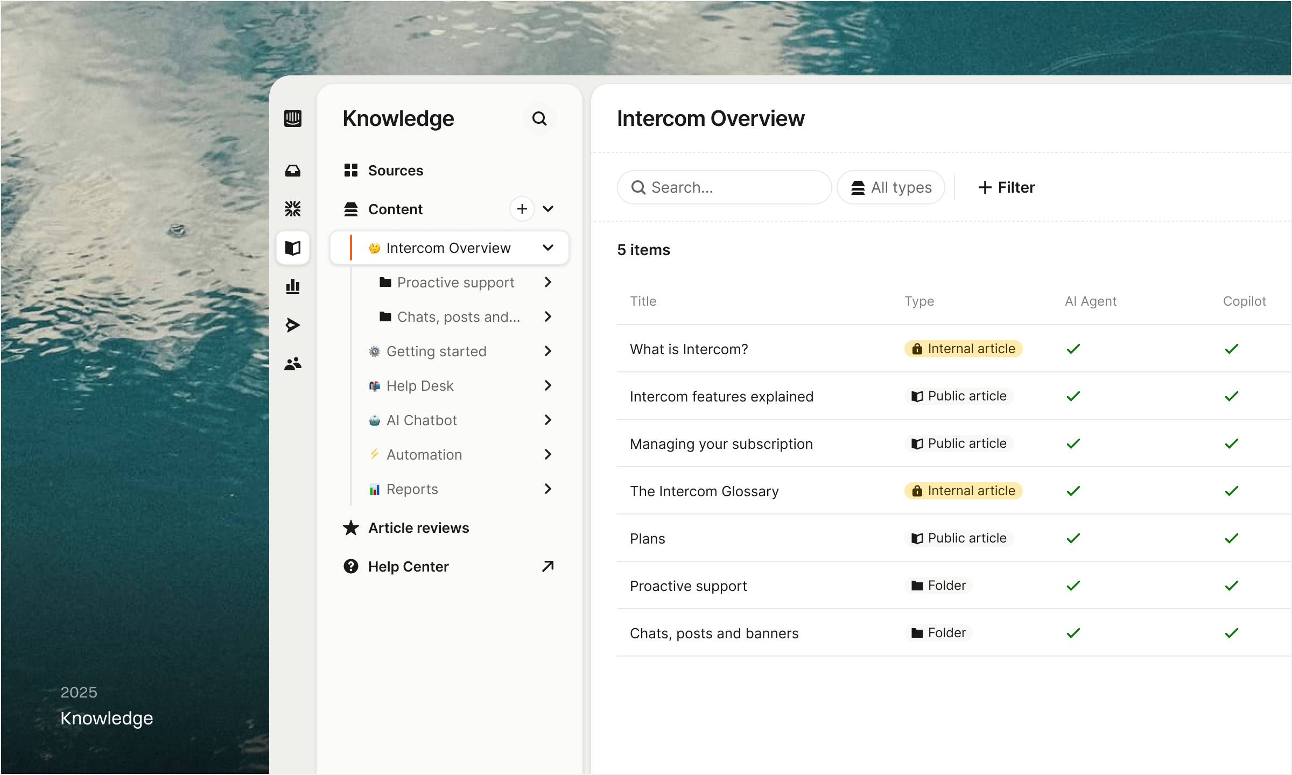This screenshot has height=775, width=1292.
Task: Click the Intercom logo icon
Action: tap(292, 118)
